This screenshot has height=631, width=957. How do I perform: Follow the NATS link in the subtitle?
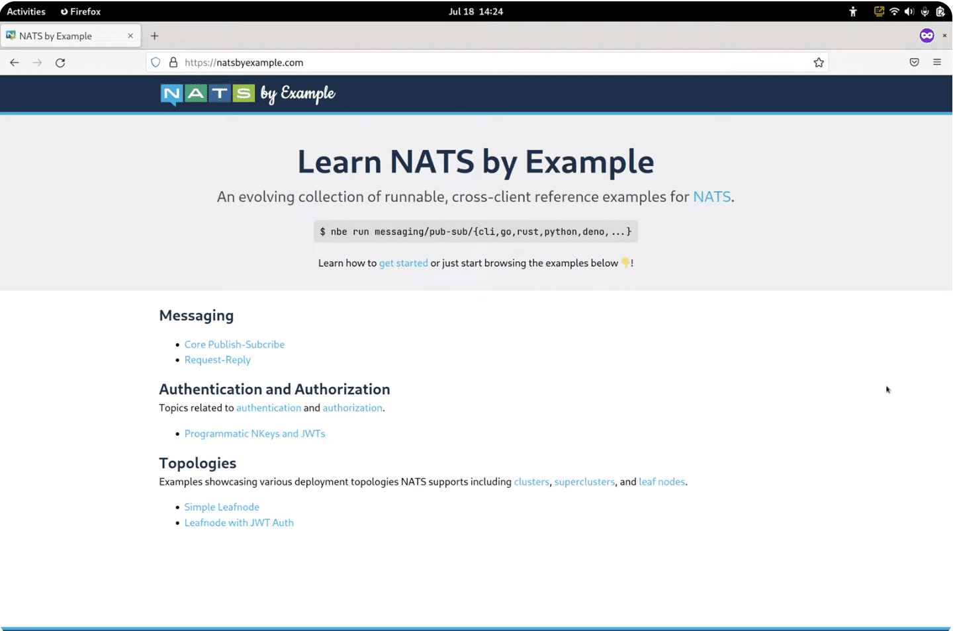(712, 196)
